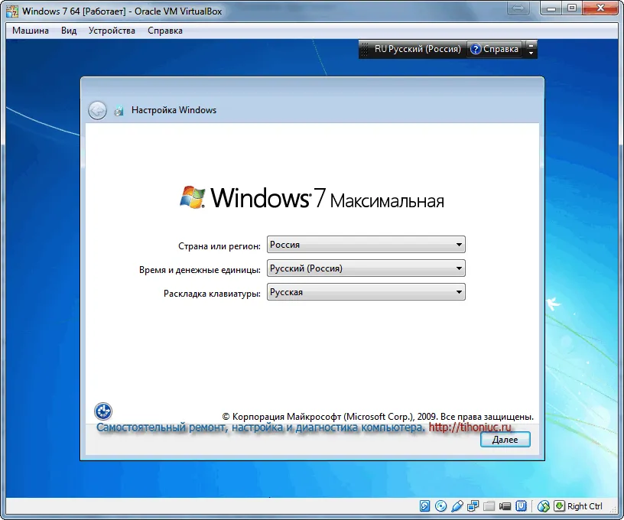Click the Настройка Windows title text
Screen dimensions: 624x520
174,110
